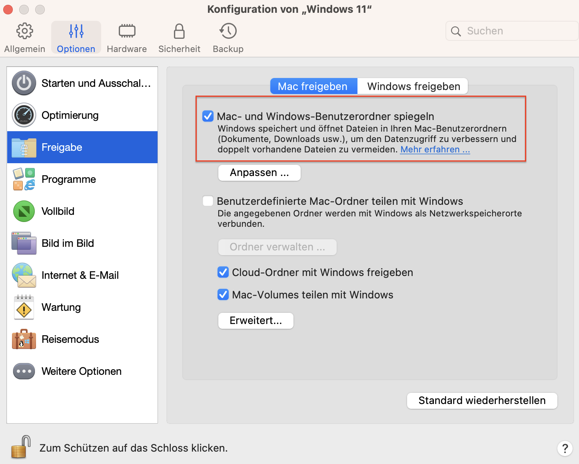Open the Hardware toolbar tab
The image size is (579, 464).
(127, 38)
